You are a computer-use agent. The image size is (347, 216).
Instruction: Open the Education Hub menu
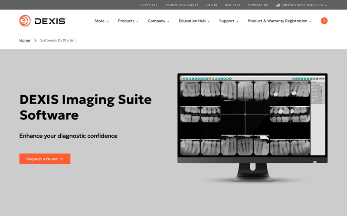(194, 21)
